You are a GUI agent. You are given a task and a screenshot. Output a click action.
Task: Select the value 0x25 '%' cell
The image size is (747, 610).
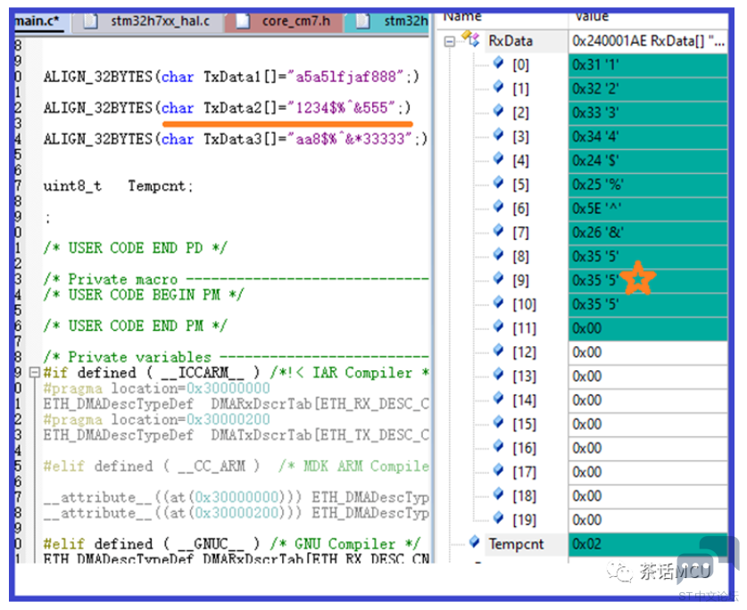[x=647, y=185]
